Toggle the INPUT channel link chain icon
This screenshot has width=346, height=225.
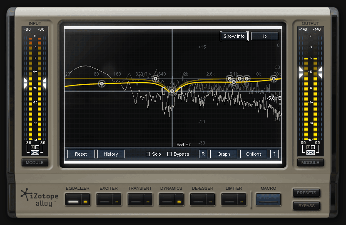[x=35, y=153]
